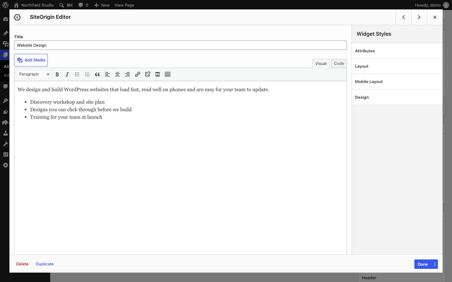Insert a numbered list
The height and width of the screenshot is (282, 452).
pos(87,74)
